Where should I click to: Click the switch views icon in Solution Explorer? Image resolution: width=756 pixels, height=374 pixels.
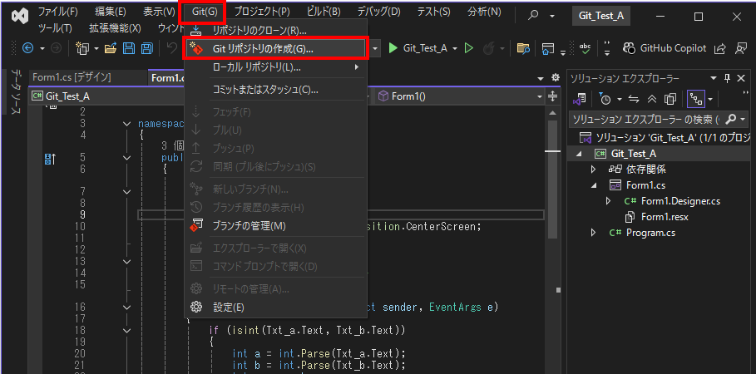click(x=579, y=99)
